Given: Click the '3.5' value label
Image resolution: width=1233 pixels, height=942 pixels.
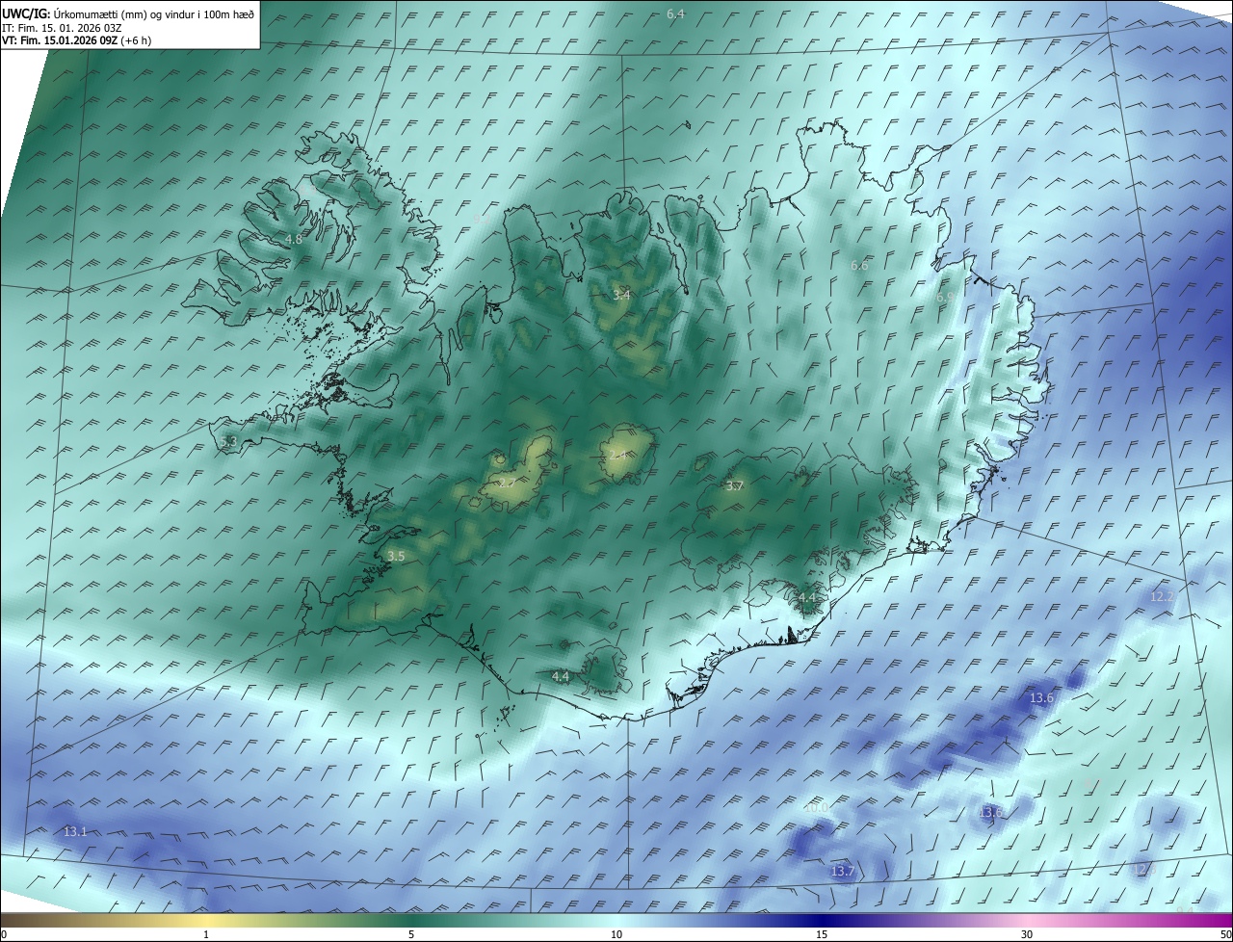Looking at the screenshot, I should click(x=396, y=556).
